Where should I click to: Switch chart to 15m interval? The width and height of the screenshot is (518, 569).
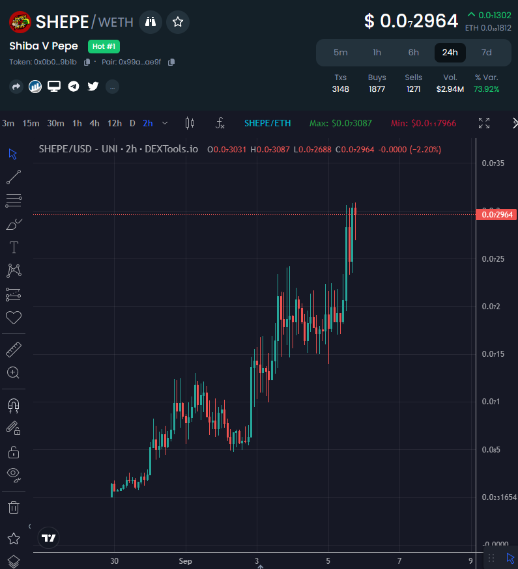(31, 124)
